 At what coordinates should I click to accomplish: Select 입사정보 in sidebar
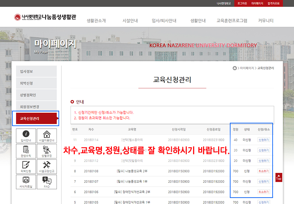point(36,71)
